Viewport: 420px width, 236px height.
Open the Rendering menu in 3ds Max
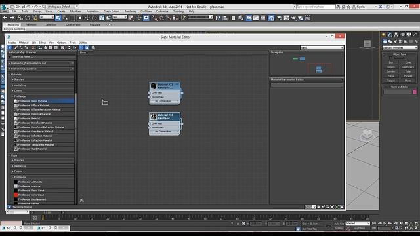tap(131, 12)
